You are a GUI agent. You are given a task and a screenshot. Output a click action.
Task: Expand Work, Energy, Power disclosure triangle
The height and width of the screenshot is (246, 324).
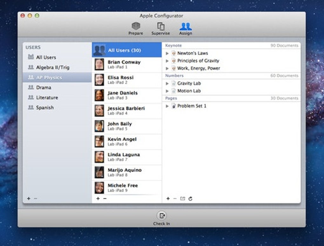coord(167,68)
